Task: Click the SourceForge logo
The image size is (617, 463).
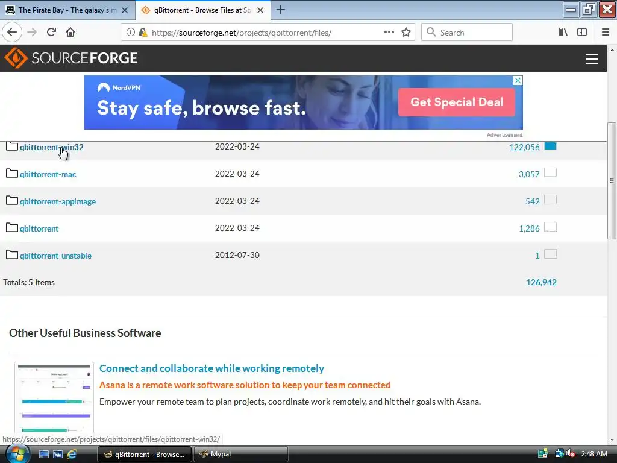Action: (x=71, y=58)
